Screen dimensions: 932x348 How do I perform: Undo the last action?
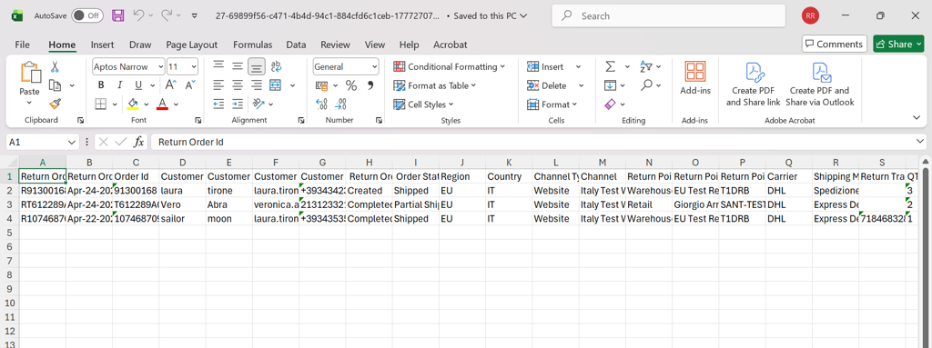point(138,16)
